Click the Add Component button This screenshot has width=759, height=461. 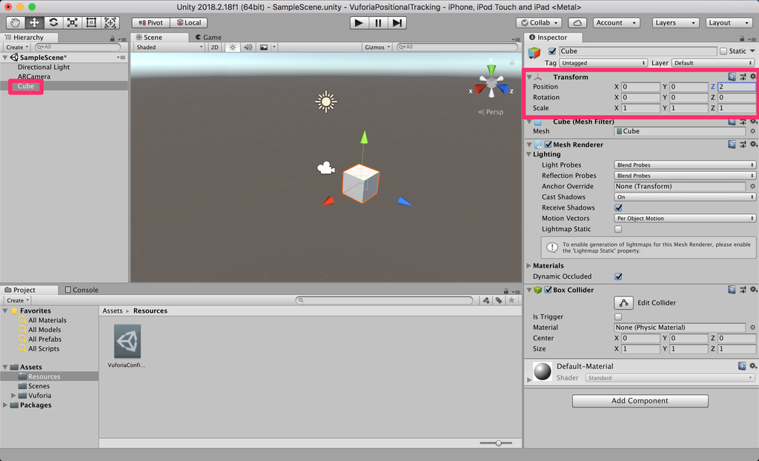(640, 401)
